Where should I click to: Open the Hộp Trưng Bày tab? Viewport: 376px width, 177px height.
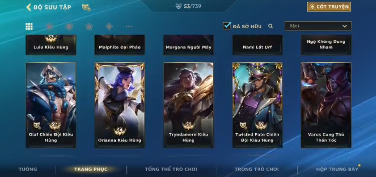(337, 169)
